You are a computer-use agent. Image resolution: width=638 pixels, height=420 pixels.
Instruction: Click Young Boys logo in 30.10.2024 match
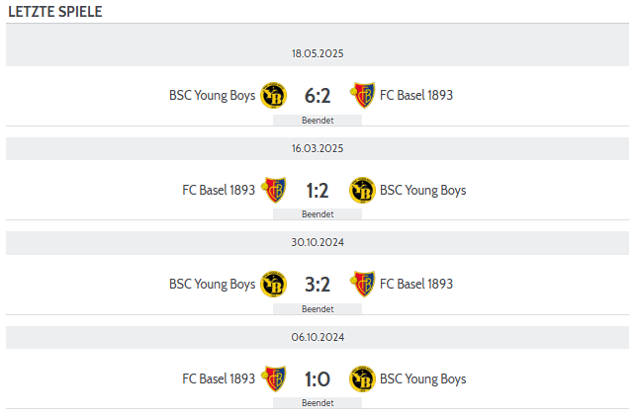coord(273,285)
